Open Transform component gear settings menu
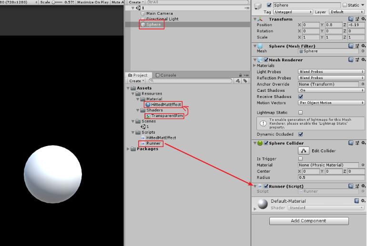 tap(363, 19)
